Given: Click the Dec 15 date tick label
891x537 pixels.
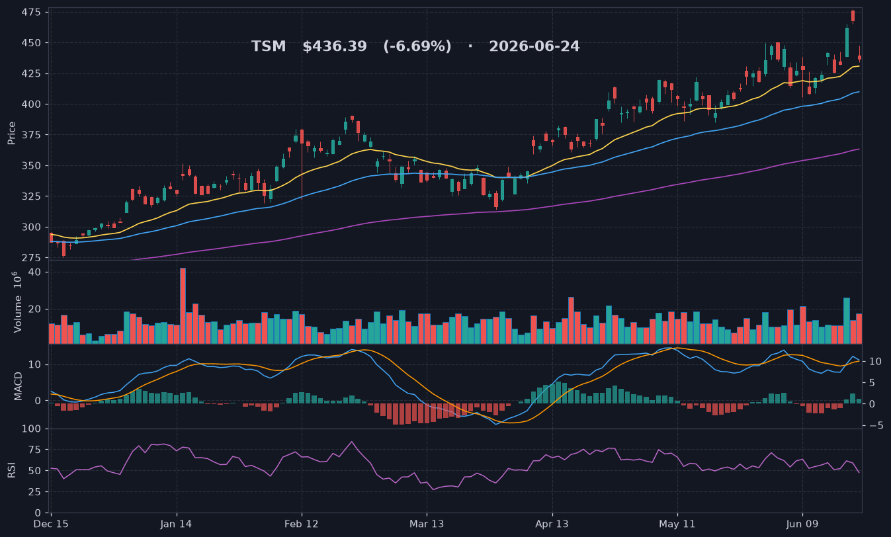Looking at the screenshot, I should [x=52, y=523].
